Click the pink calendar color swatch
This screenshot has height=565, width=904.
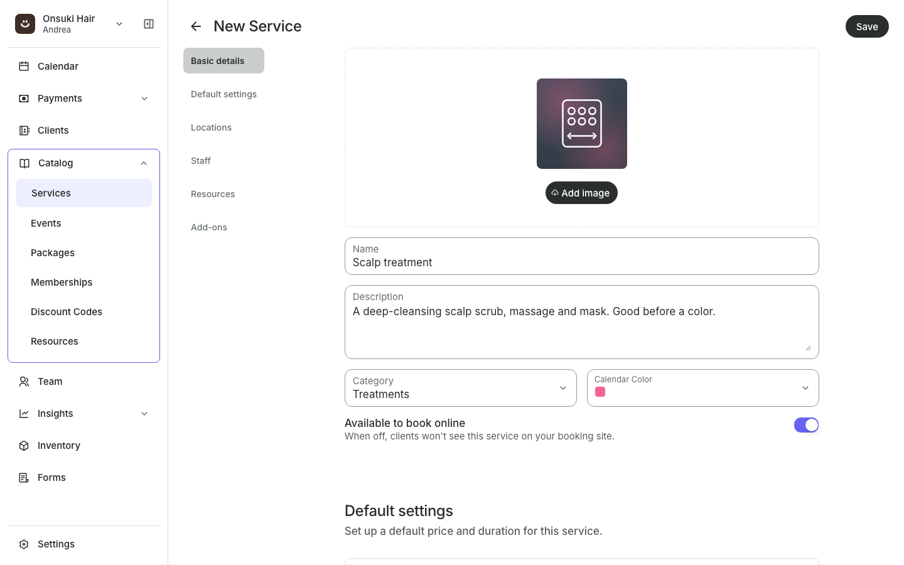(x=600, y=392)
